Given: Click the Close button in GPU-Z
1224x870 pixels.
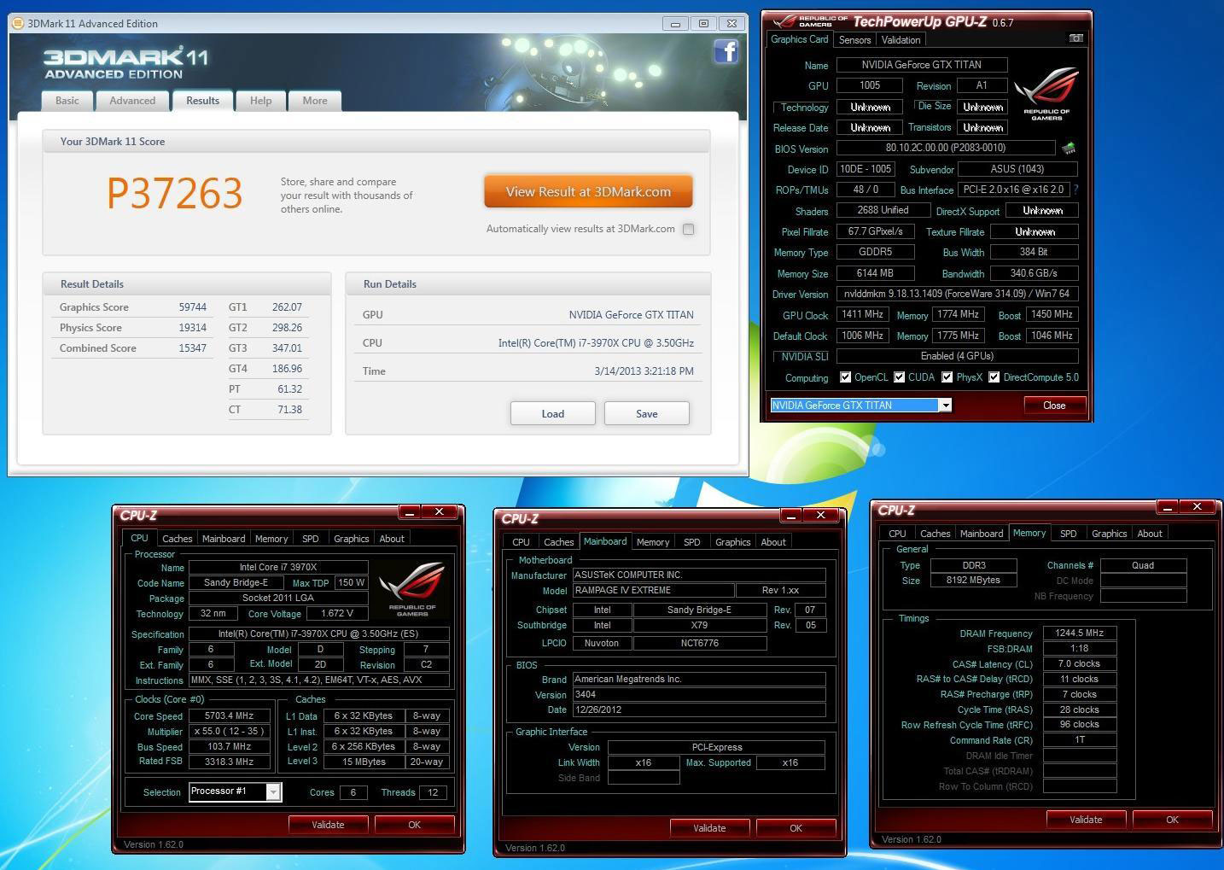Looking at the screenshot, I should click(1054, 406).
